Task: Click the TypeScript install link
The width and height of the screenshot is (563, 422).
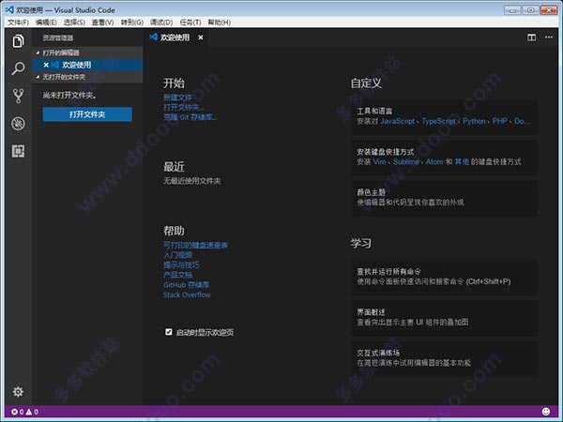Action: pyautogui.click(x=439, y=121)
